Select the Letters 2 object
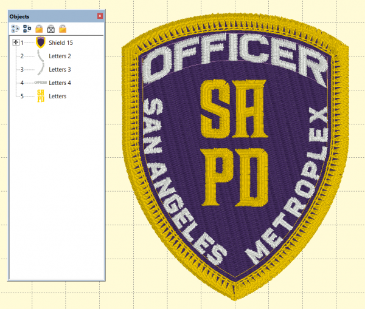The width and height of the screenshot is (365, 309). point(60,56)
